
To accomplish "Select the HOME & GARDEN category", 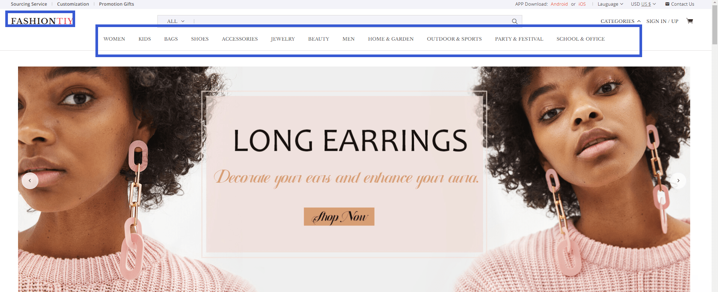I will click(391, 39).
